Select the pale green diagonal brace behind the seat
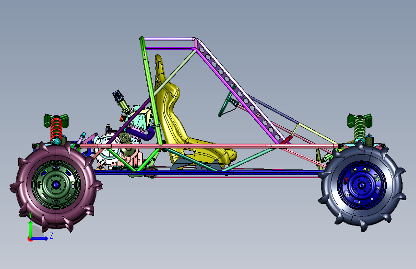This screenshot has height=269, width=416. coord(175,72)
